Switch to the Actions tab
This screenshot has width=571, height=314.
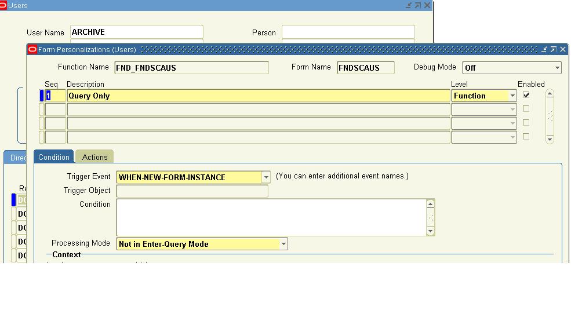tap(94, 157)
